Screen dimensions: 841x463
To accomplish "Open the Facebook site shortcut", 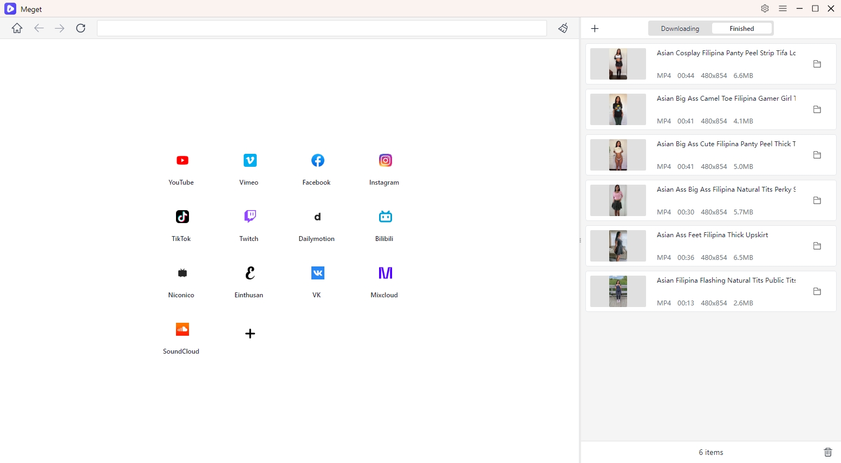I will [x=317, y=161].
